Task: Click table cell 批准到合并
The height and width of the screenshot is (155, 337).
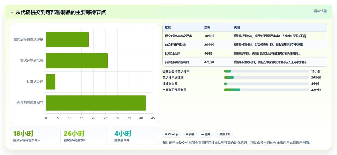Action: coord(172,53)
